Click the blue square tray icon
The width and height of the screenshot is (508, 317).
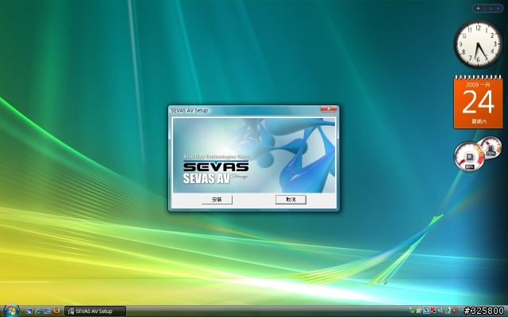pos(426,311)
